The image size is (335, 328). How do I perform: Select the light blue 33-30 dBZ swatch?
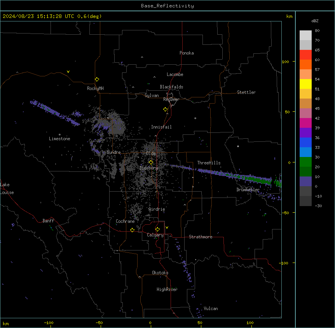(305, 152)
